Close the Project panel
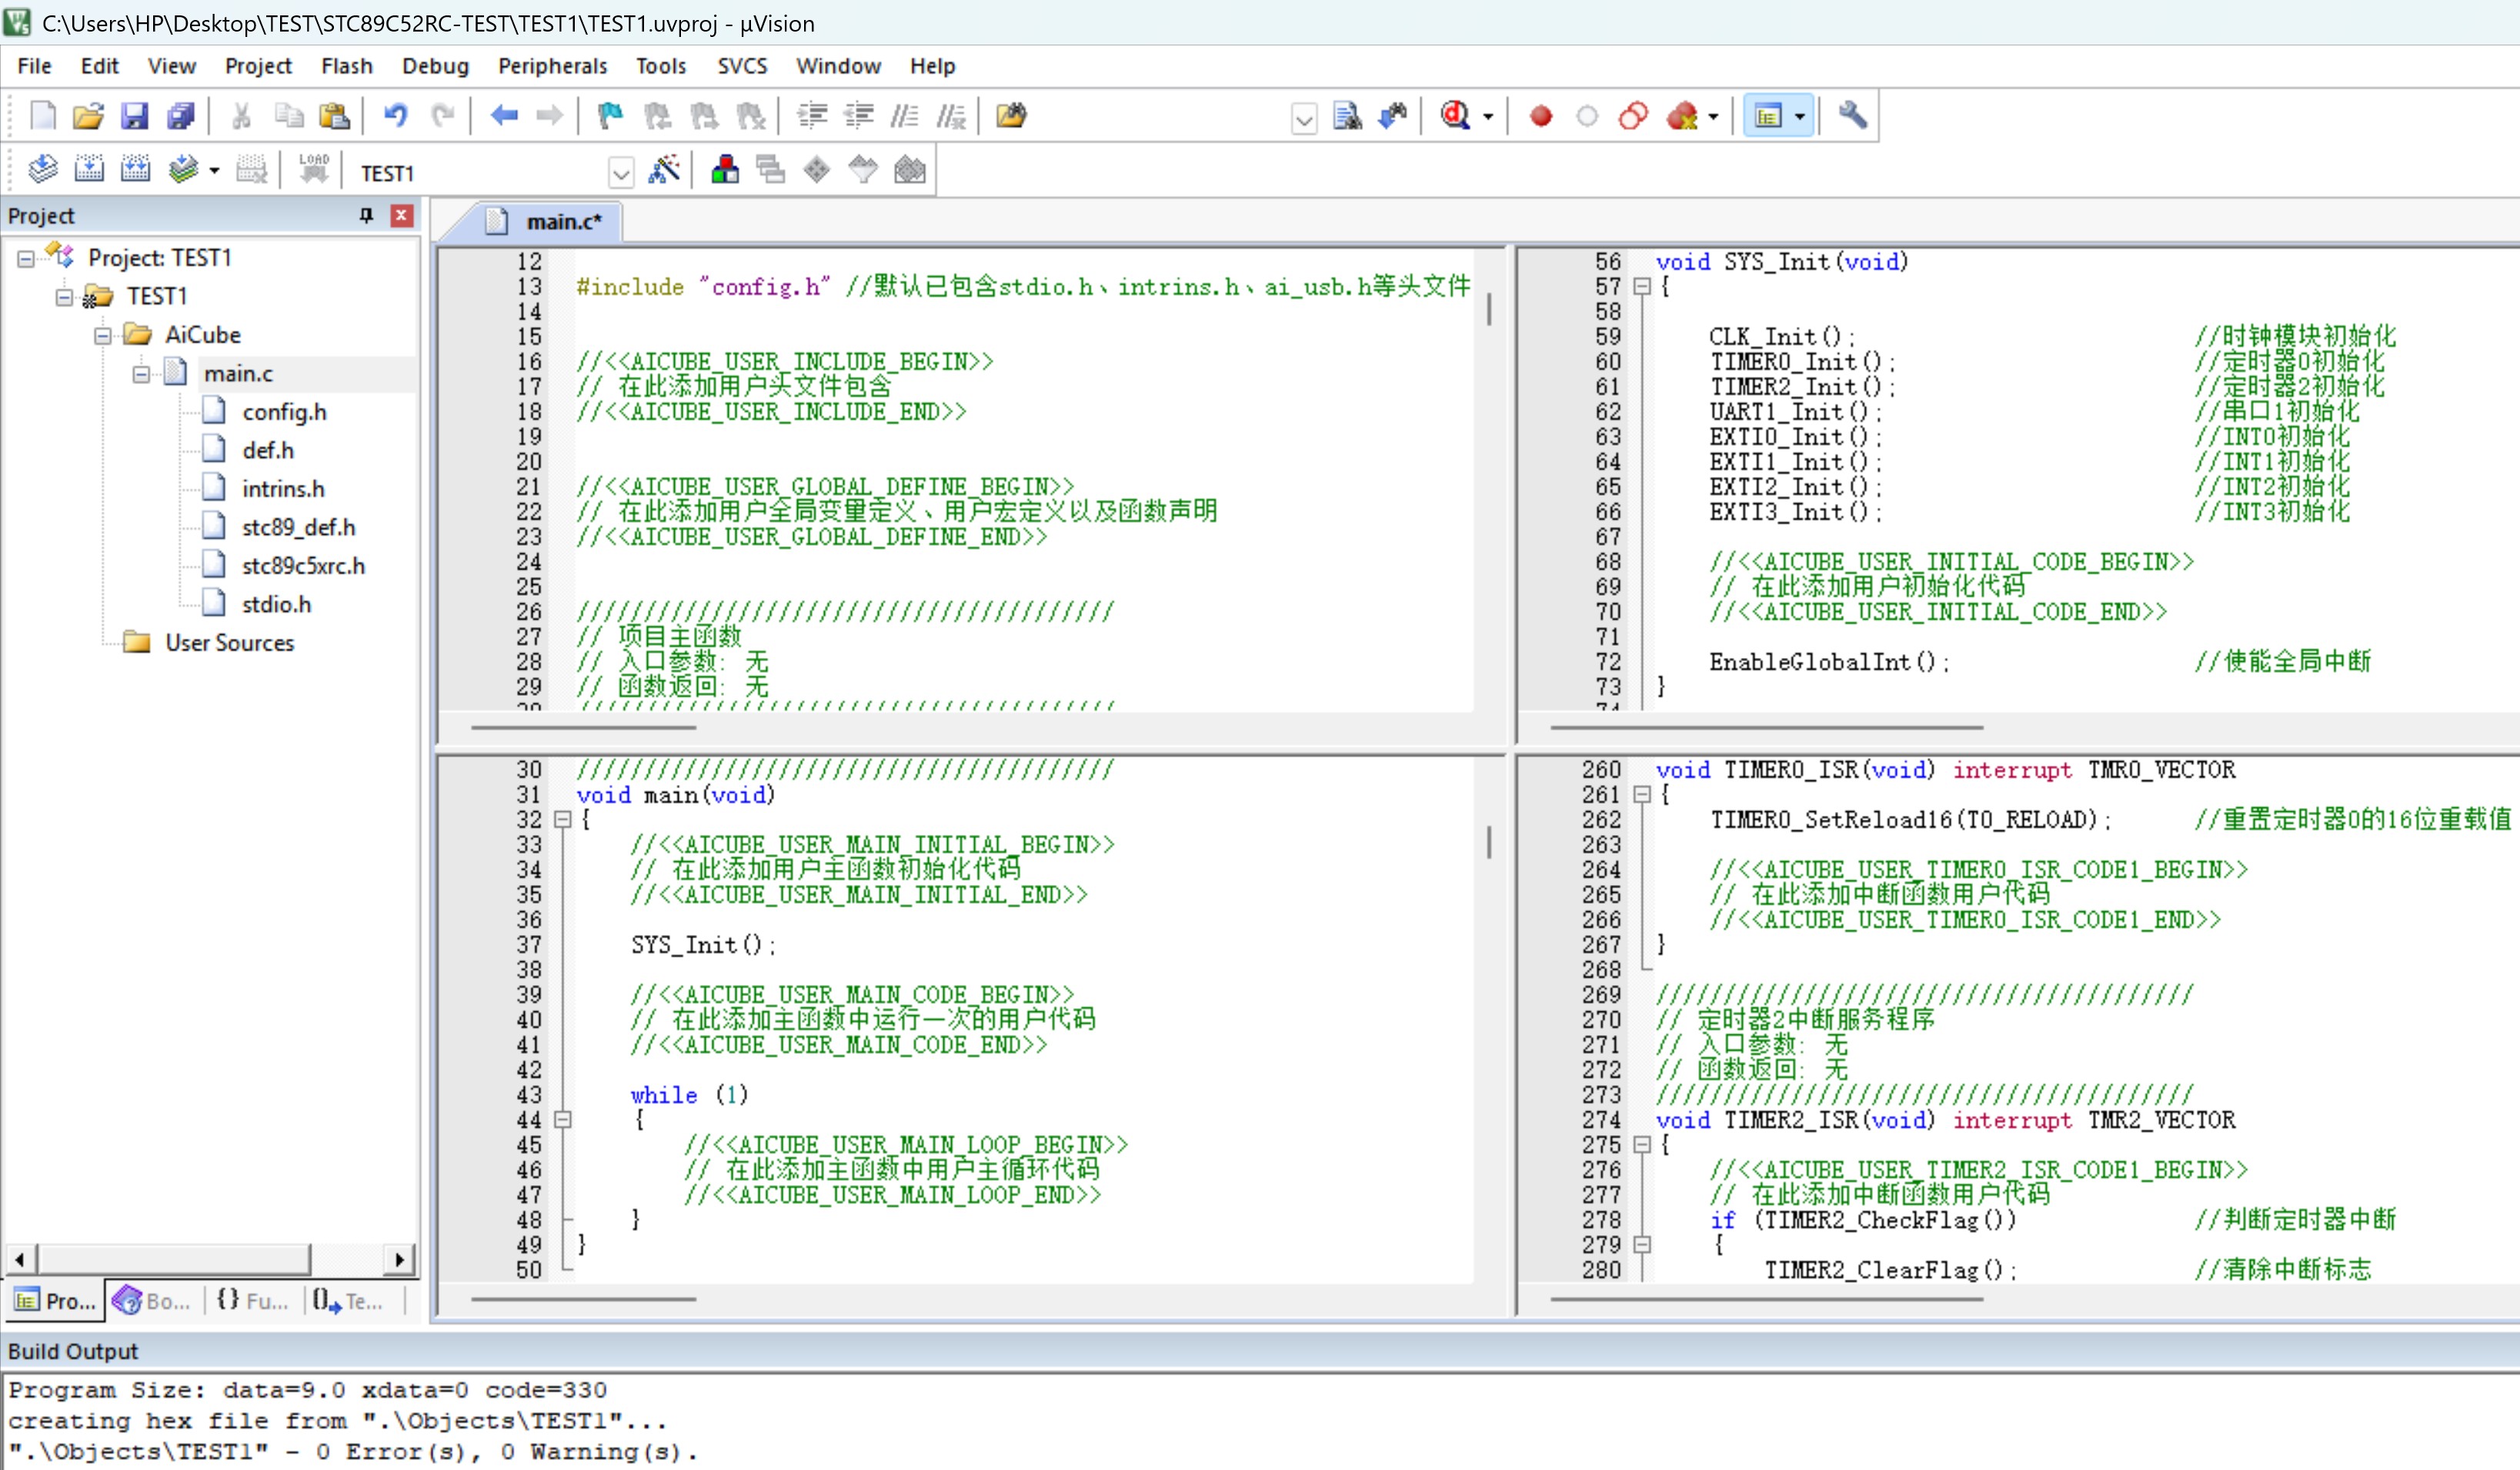 (402, 215)
